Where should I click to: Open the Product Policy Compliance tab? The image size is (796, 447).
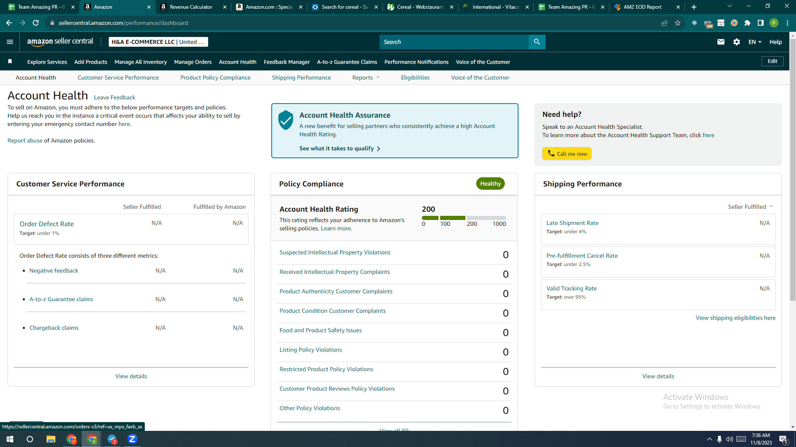click(x=215, y=77)
